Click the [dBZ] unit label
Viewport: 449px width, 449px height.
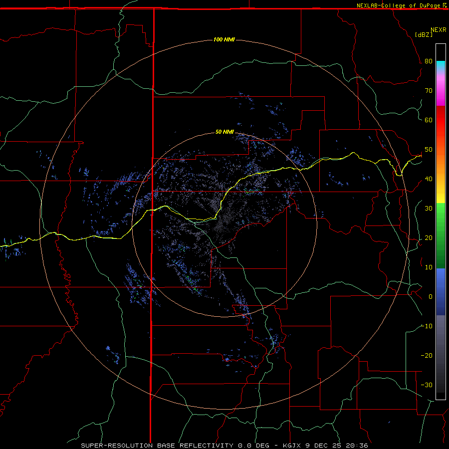click(x=424, y=34)
